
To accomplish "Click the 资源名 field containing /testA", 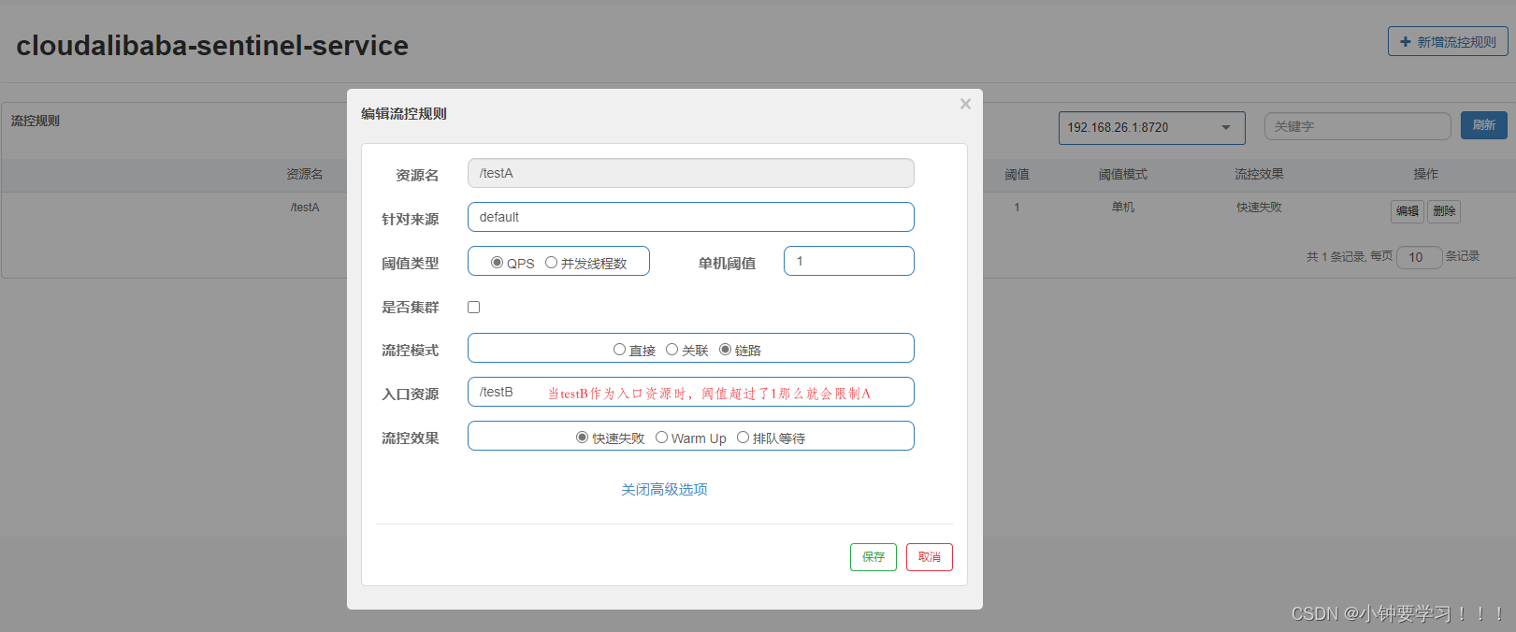I will (691, 173).
